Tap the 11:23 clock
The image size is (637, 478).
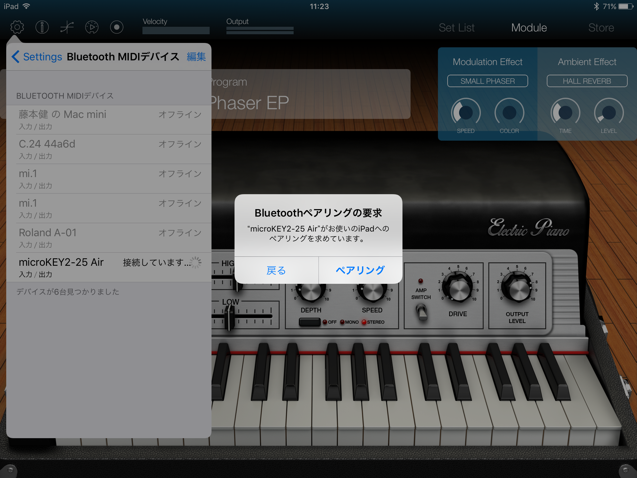click(x=319, y=7)
